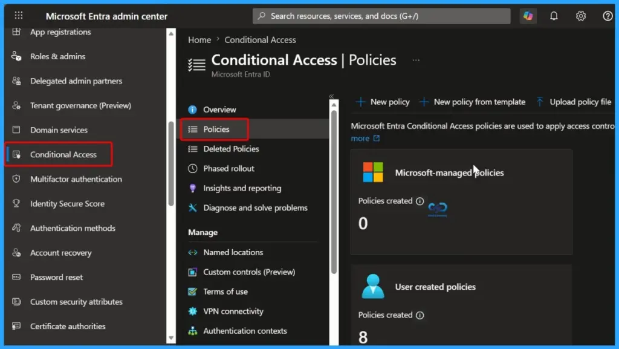Open the Copilot icon in the header
This screenshot has width=619, height=349.
[x=528, y=16]
